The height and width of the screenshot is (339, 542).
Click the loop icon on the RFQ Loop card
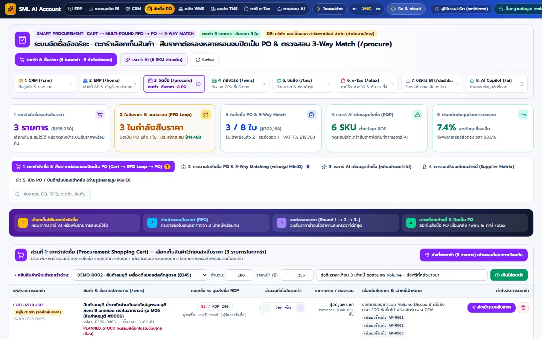point(206,115)
